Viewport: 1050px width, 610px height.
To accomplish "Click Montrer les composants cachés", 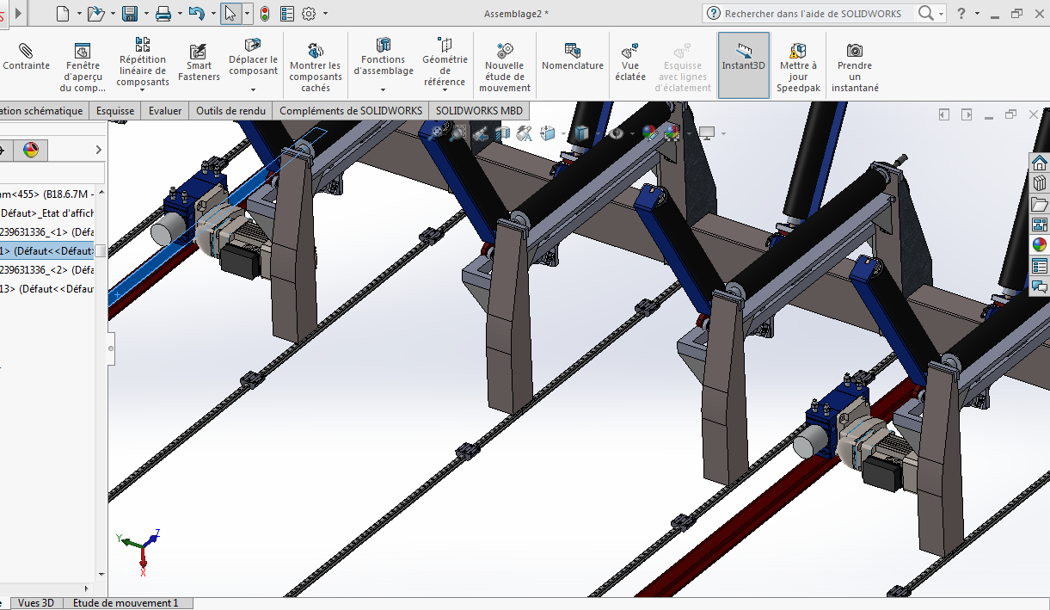I will [x=316, y=67].
